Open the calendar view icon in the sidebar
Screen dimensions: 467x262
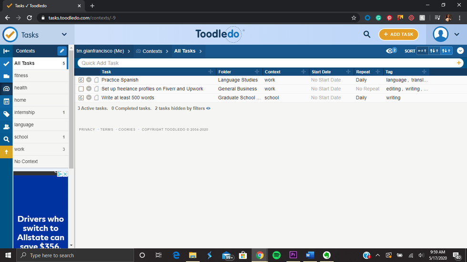point(6,101)
